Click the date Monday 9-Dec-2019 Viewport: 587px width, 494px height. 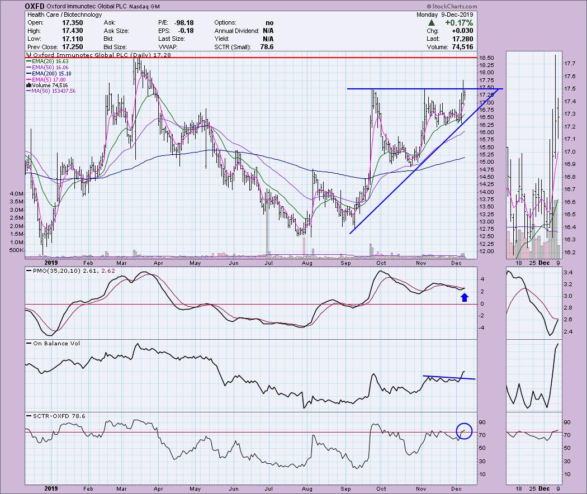click(445, 15)
